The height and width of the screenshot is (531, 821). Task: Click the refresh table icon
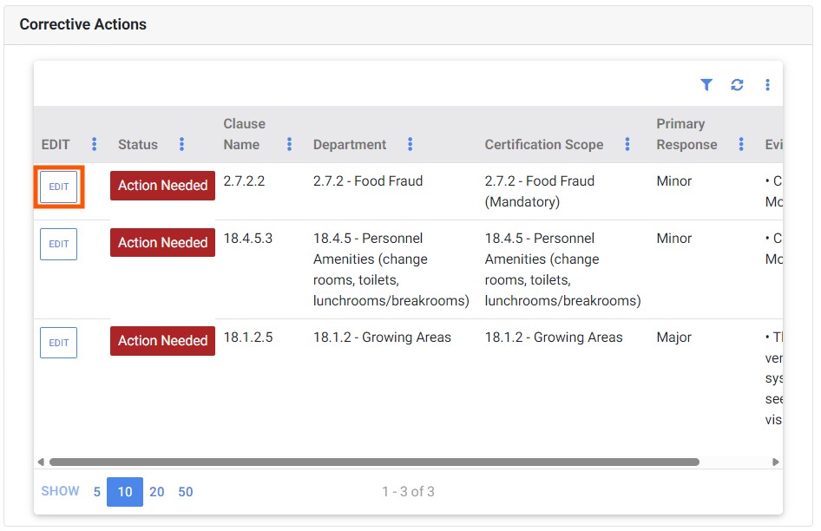point(737,85)
